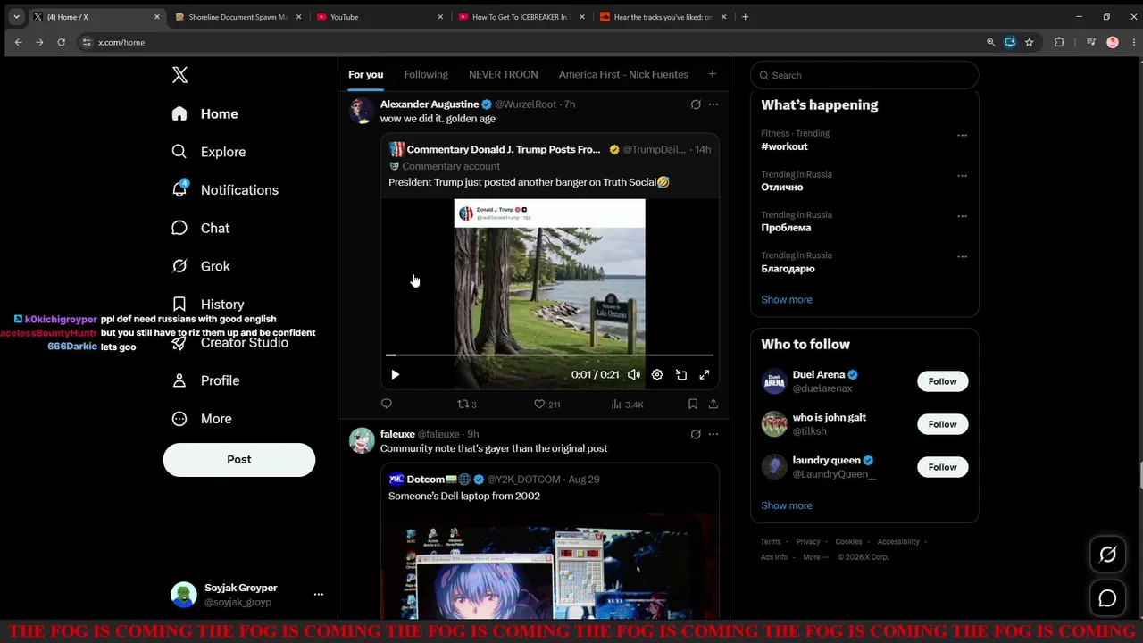Open the Profile page
This screenshot has height=643, width=1143.
pos(205,380)
